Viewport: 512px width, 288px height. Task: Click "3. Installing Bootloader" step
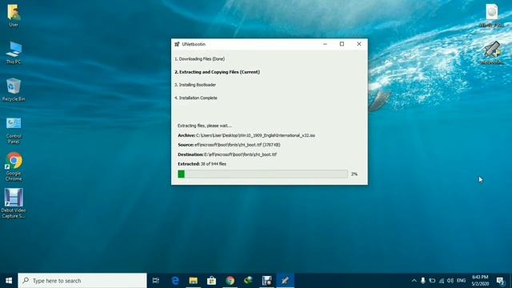(195, 85)
